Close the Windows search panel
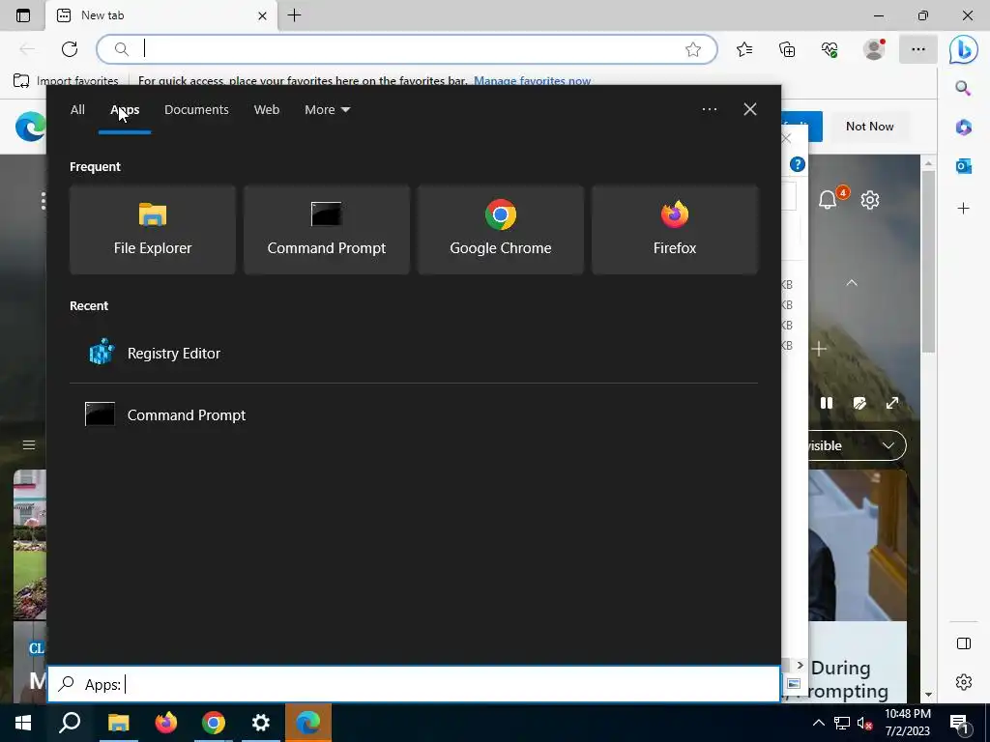990x742 pixels. tap(750, 109)
